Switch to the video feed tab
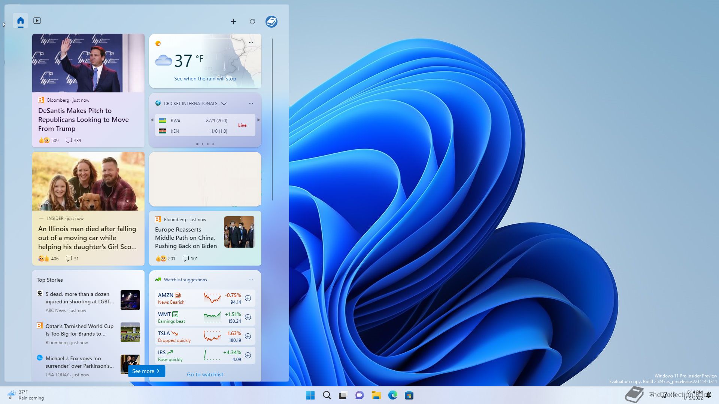 37,21
